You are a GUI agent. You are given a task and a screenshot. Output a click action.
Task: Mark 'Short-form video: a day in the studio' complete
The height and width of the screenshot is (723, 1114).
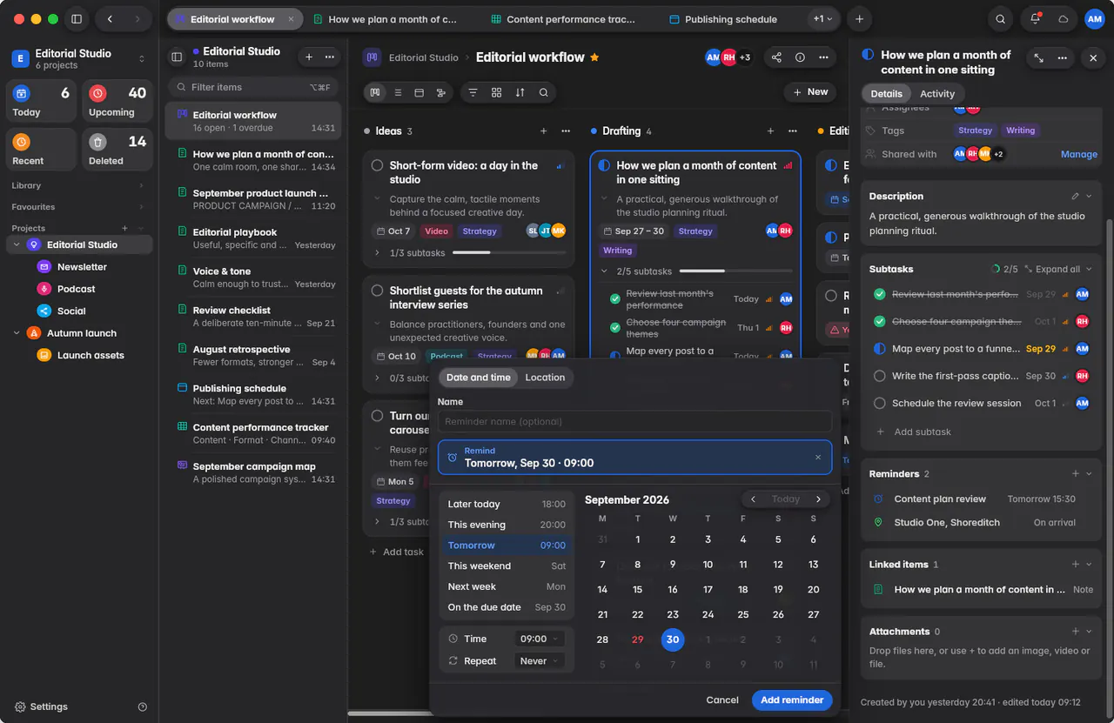click(x=378, y=165)
